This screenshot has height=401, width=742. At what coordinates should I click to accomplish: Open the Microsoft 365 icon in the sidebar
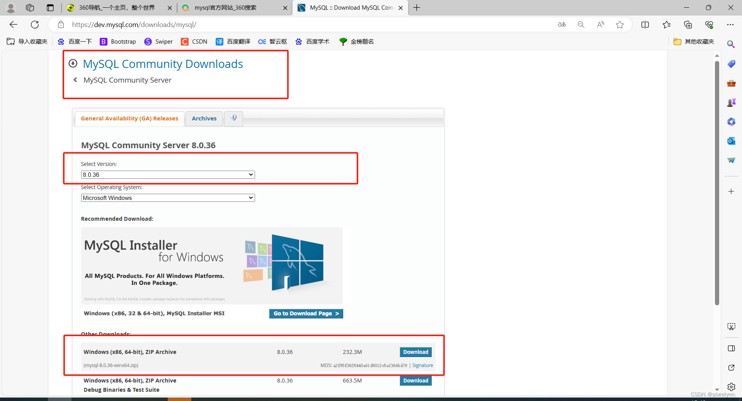tap(731, 122)
